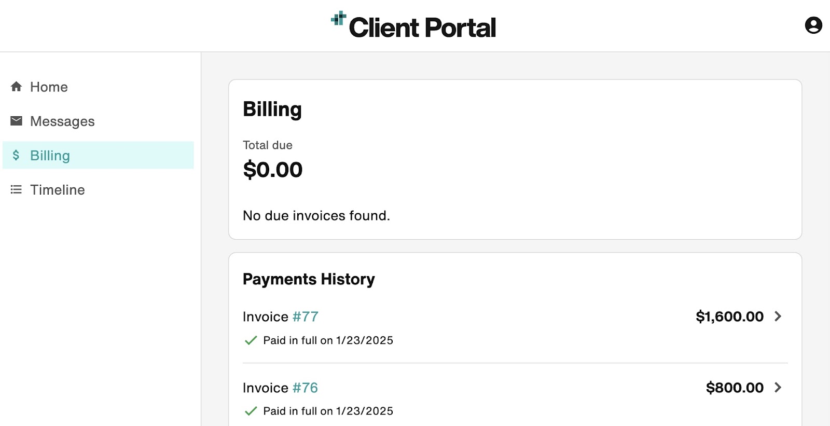Screen dimensions: 830x426
Task: Click Invoice #77 green checkmark icon
Action: tap(251, 340)
